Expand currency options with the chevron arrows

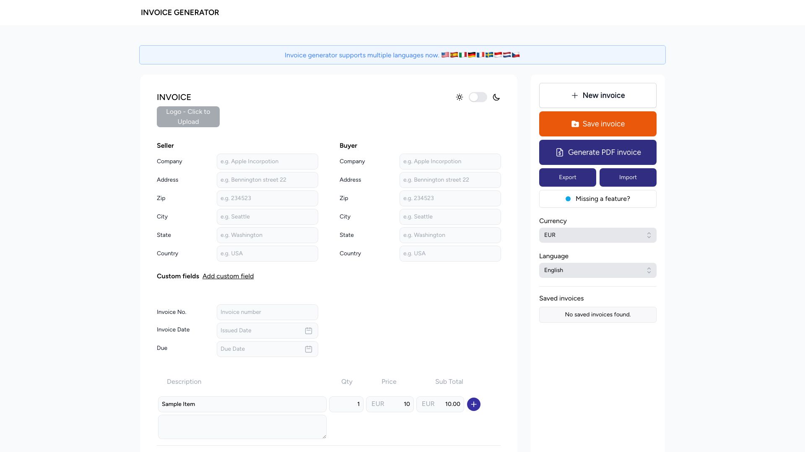point(649,235)
